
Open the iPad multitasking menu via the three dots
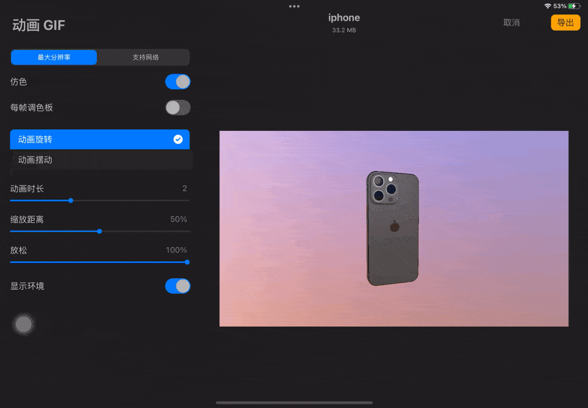click(294, 7)
